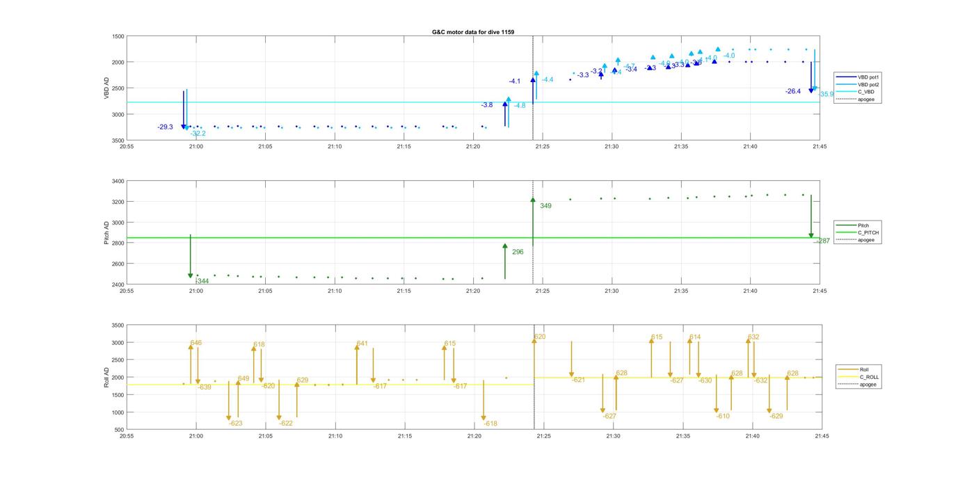Click the VBD value label '-32.2'

(x=198, y=134)
